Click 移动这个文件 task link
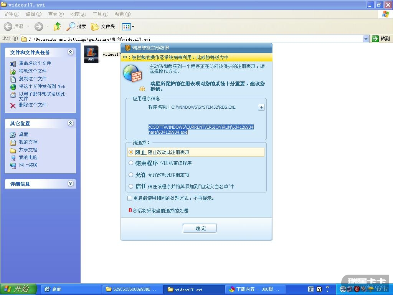The image size is (393, 295). pyautogui.click(x=33, y=71)
